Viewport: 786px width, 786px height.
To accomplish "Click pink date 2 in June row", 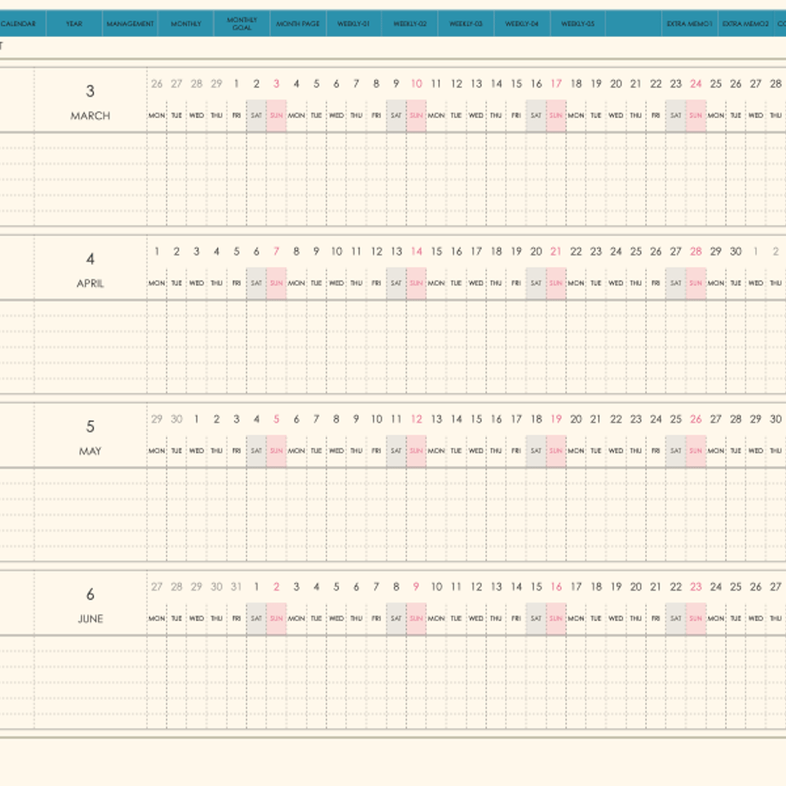I will pyautogui.click(x=276, y=587).
